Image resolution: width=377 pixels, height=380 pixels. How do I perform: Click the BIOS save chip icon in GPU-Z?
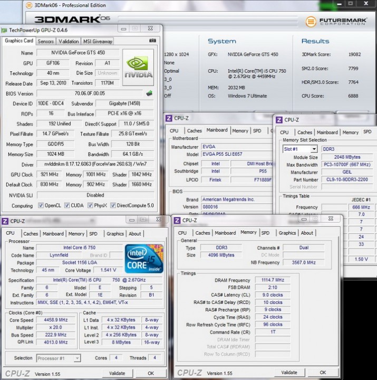(149, 93)
